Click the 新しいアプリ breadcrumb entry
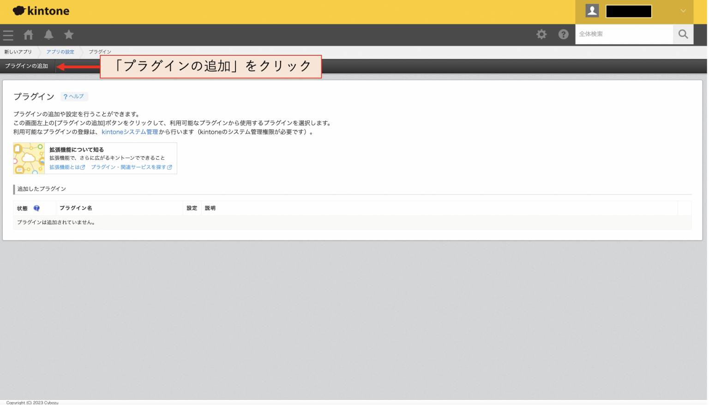 click(x=18, y=52)
